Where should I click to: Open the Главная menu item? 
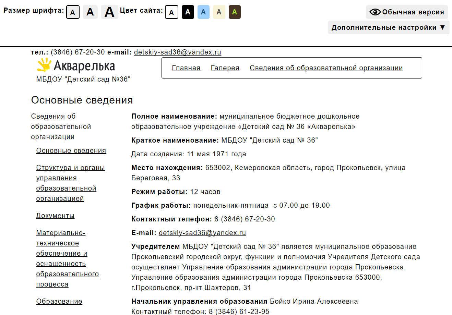186,68
